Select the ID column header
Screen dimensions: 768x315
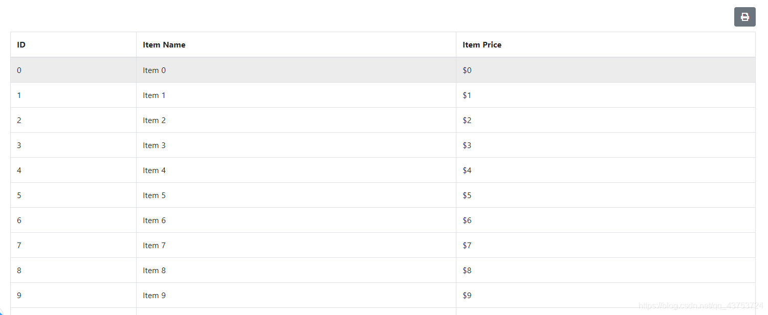[74, 45]
